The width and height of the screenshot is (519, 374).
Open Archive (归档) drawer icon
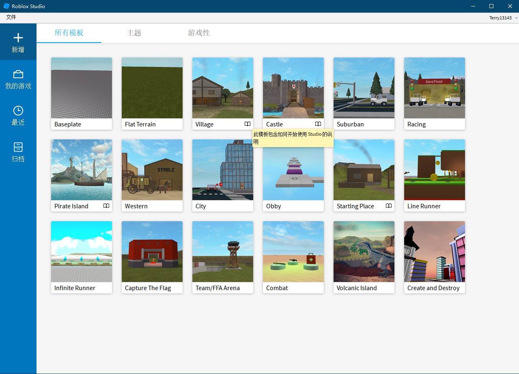[18, 147]
